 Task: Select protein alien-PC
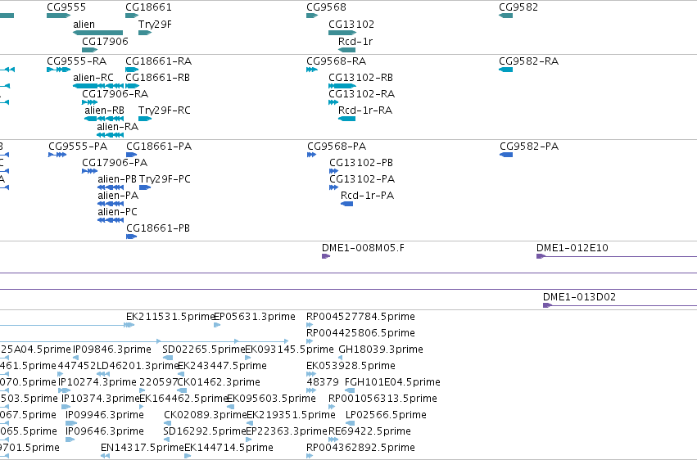coord(111,220)
